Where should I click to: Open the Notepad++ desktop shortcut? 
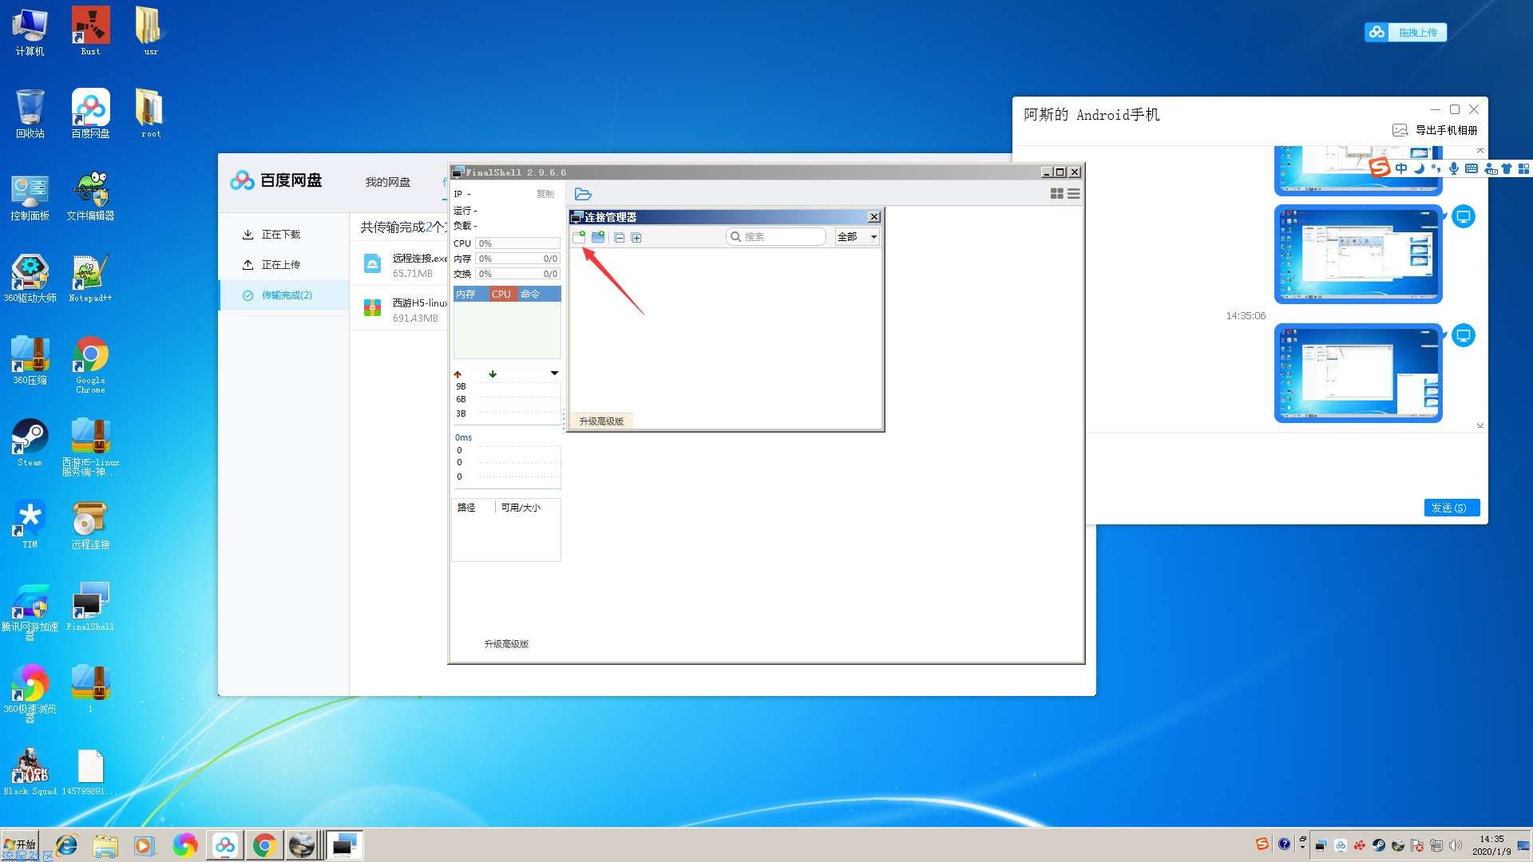tap(90, 278)
